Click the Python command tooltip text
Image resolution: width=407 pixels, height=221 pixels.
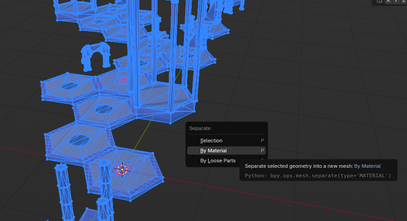[318, 176]
